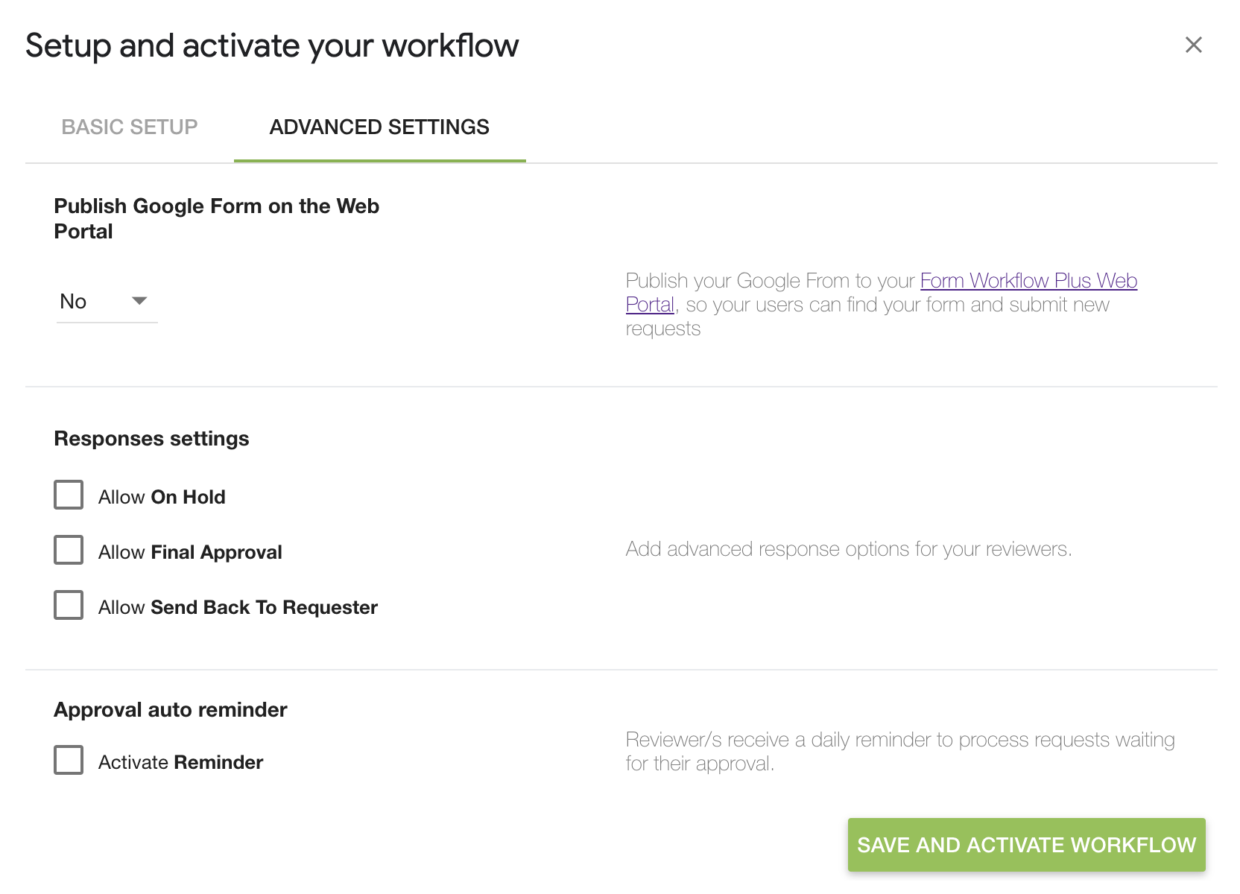Switch to the Basic Setup tab
The image size is (1240, 894).
[x=130, y=127]
